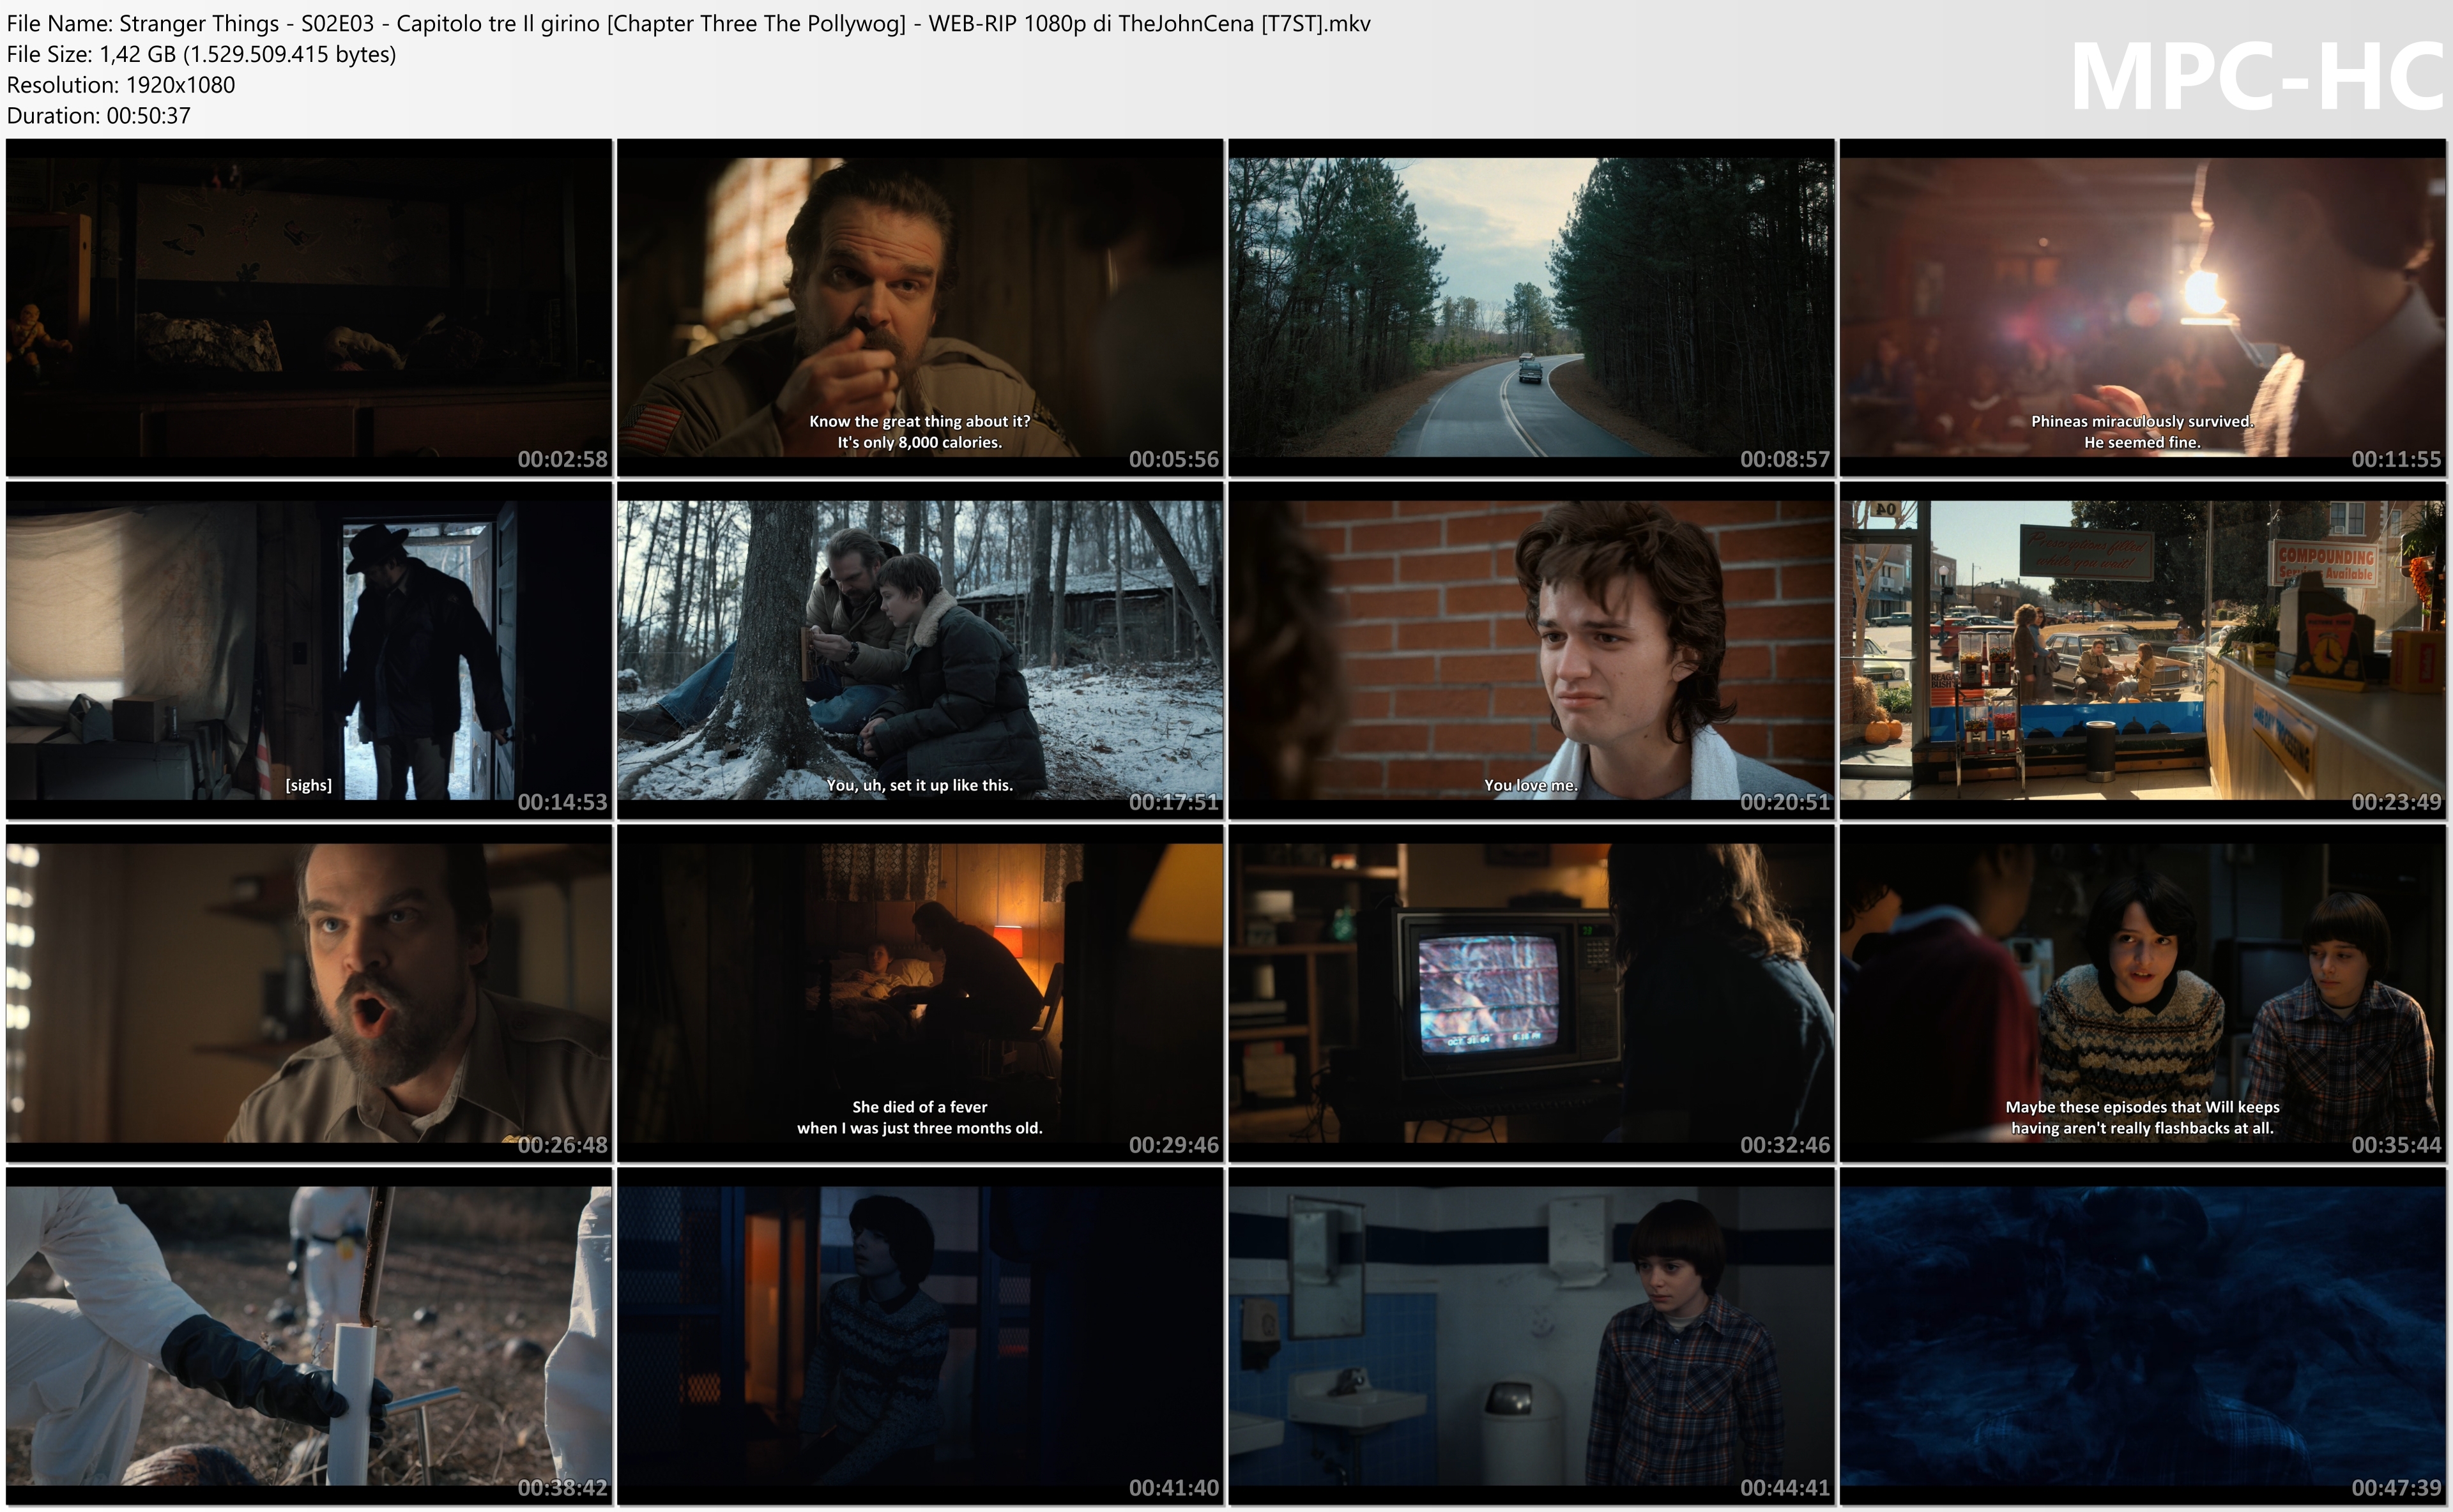2453x1512 pixels.
Task: Select the thumbnail with 8,000 calories subtitle
Action: click(x=919, y=307)
